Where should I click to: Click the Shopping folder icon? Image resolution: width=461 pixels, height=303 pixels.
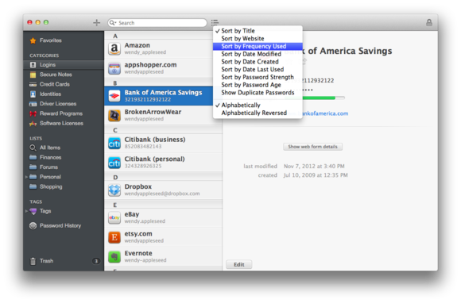click(33, 186)
